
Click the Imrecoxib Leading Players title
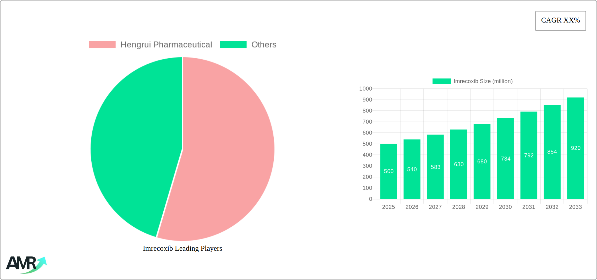tap(183, 248)
